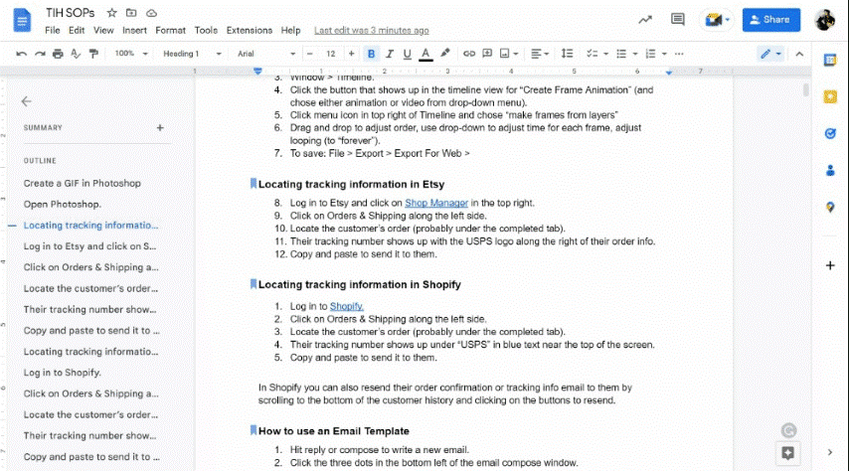Open comment history icon

click(x=678, y=19)
